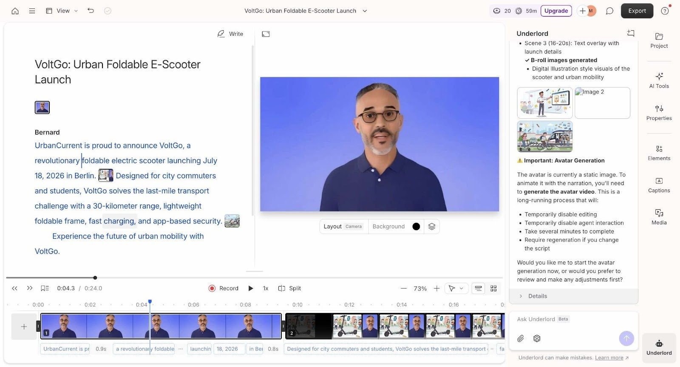Open project title dropdown chevron
The image size is (680, 367).
(365, 11)
